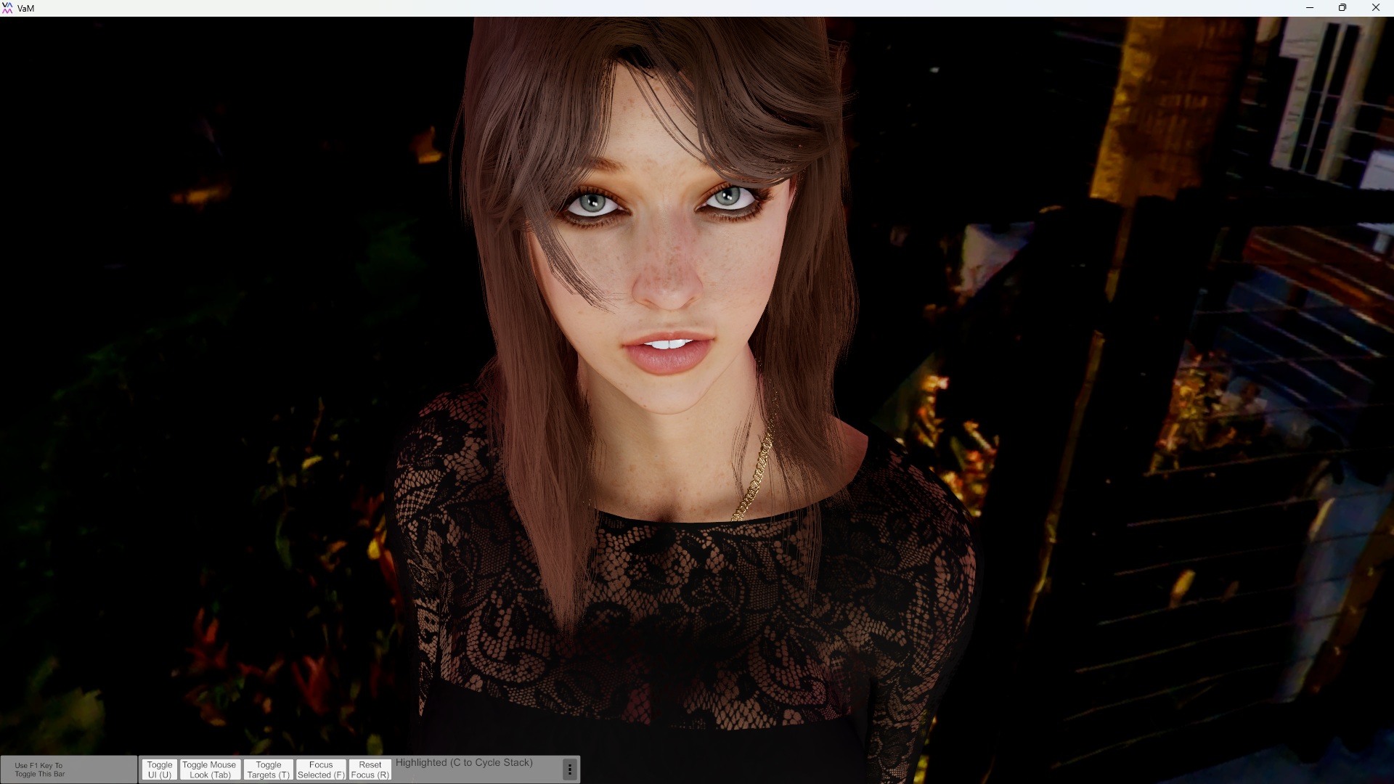Click the 'Use F1 Key To Toggle This Bar' panel
This screenshot has width=1394, height=784.
click(68, 769)
